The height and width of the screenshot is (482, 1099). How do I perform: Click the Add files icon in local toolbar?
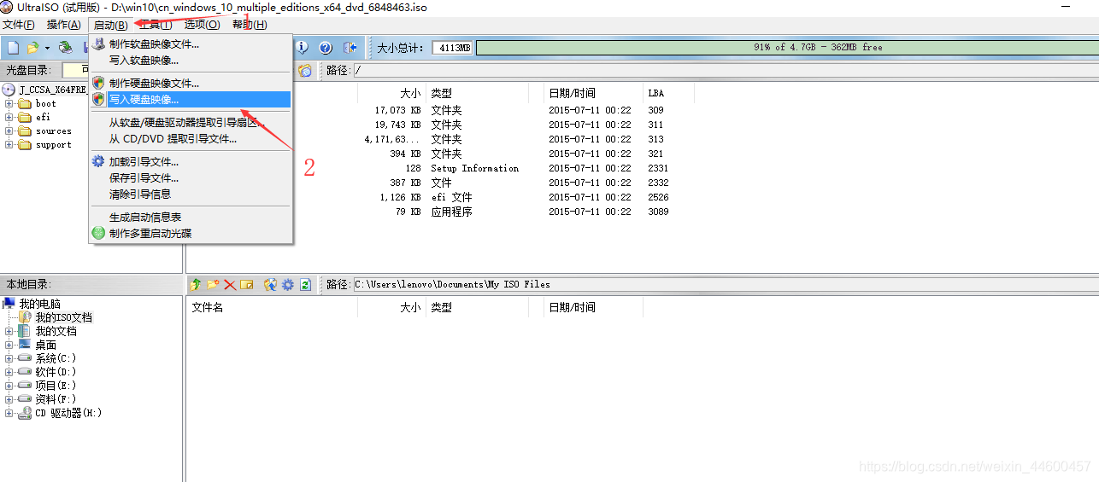(271, 284)
